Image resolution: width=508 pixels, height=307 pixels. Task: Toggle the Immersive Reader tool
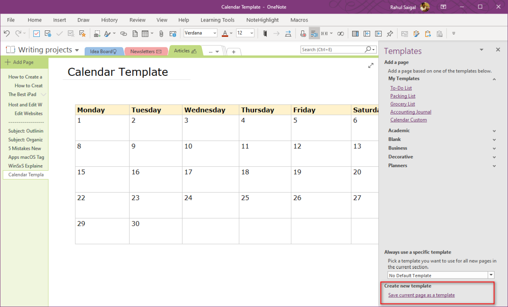[x=314, y=33]
